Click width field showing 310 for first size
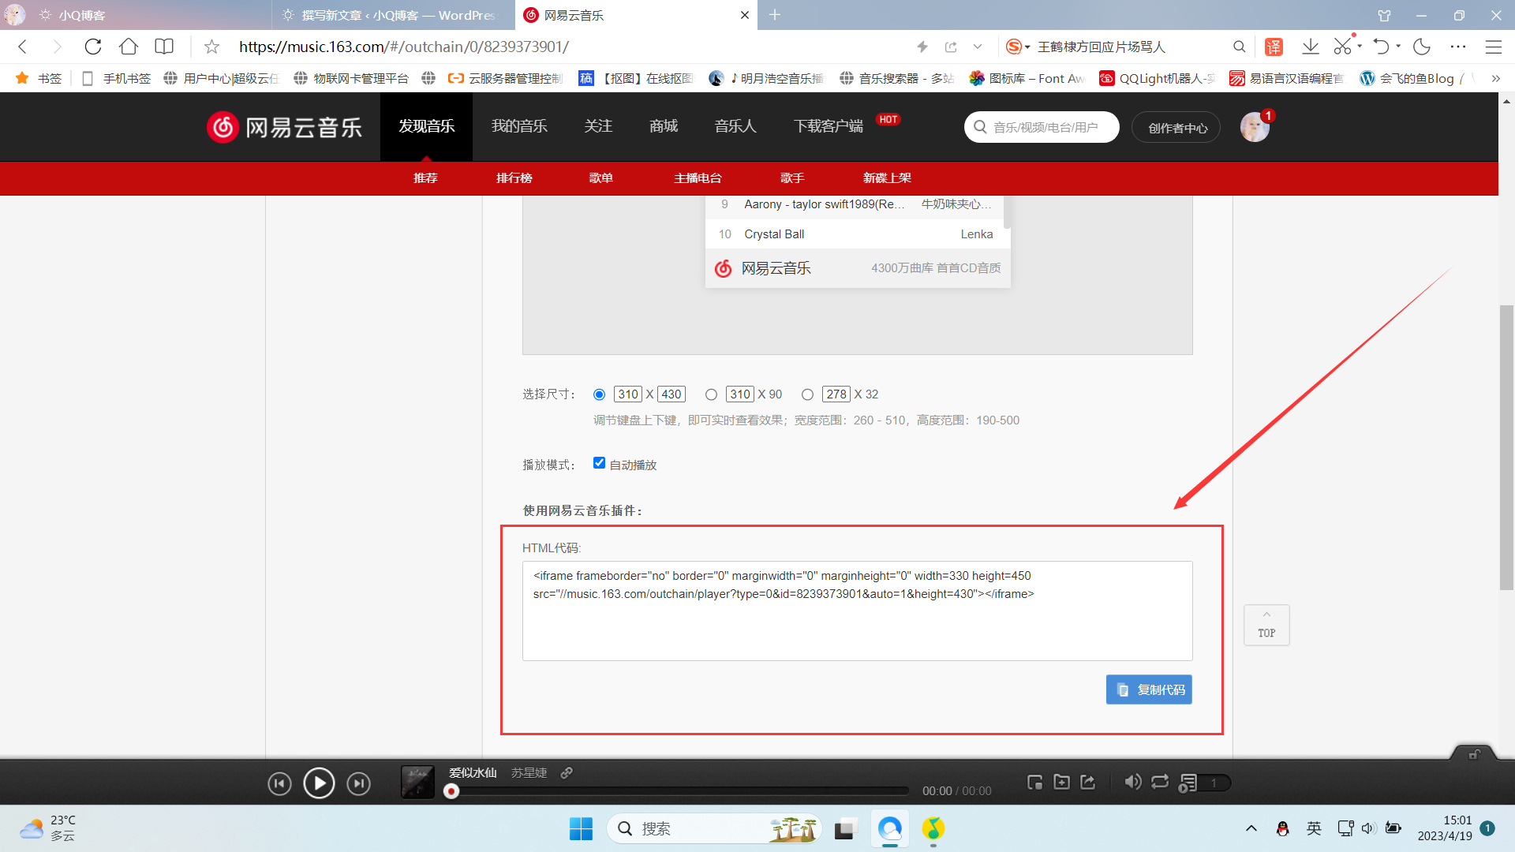 coord(628,394)
